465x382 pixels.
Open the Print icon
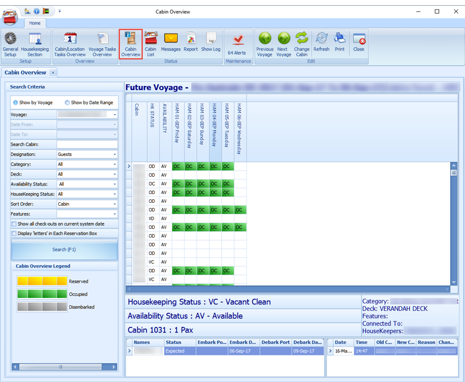coord(339,44)
